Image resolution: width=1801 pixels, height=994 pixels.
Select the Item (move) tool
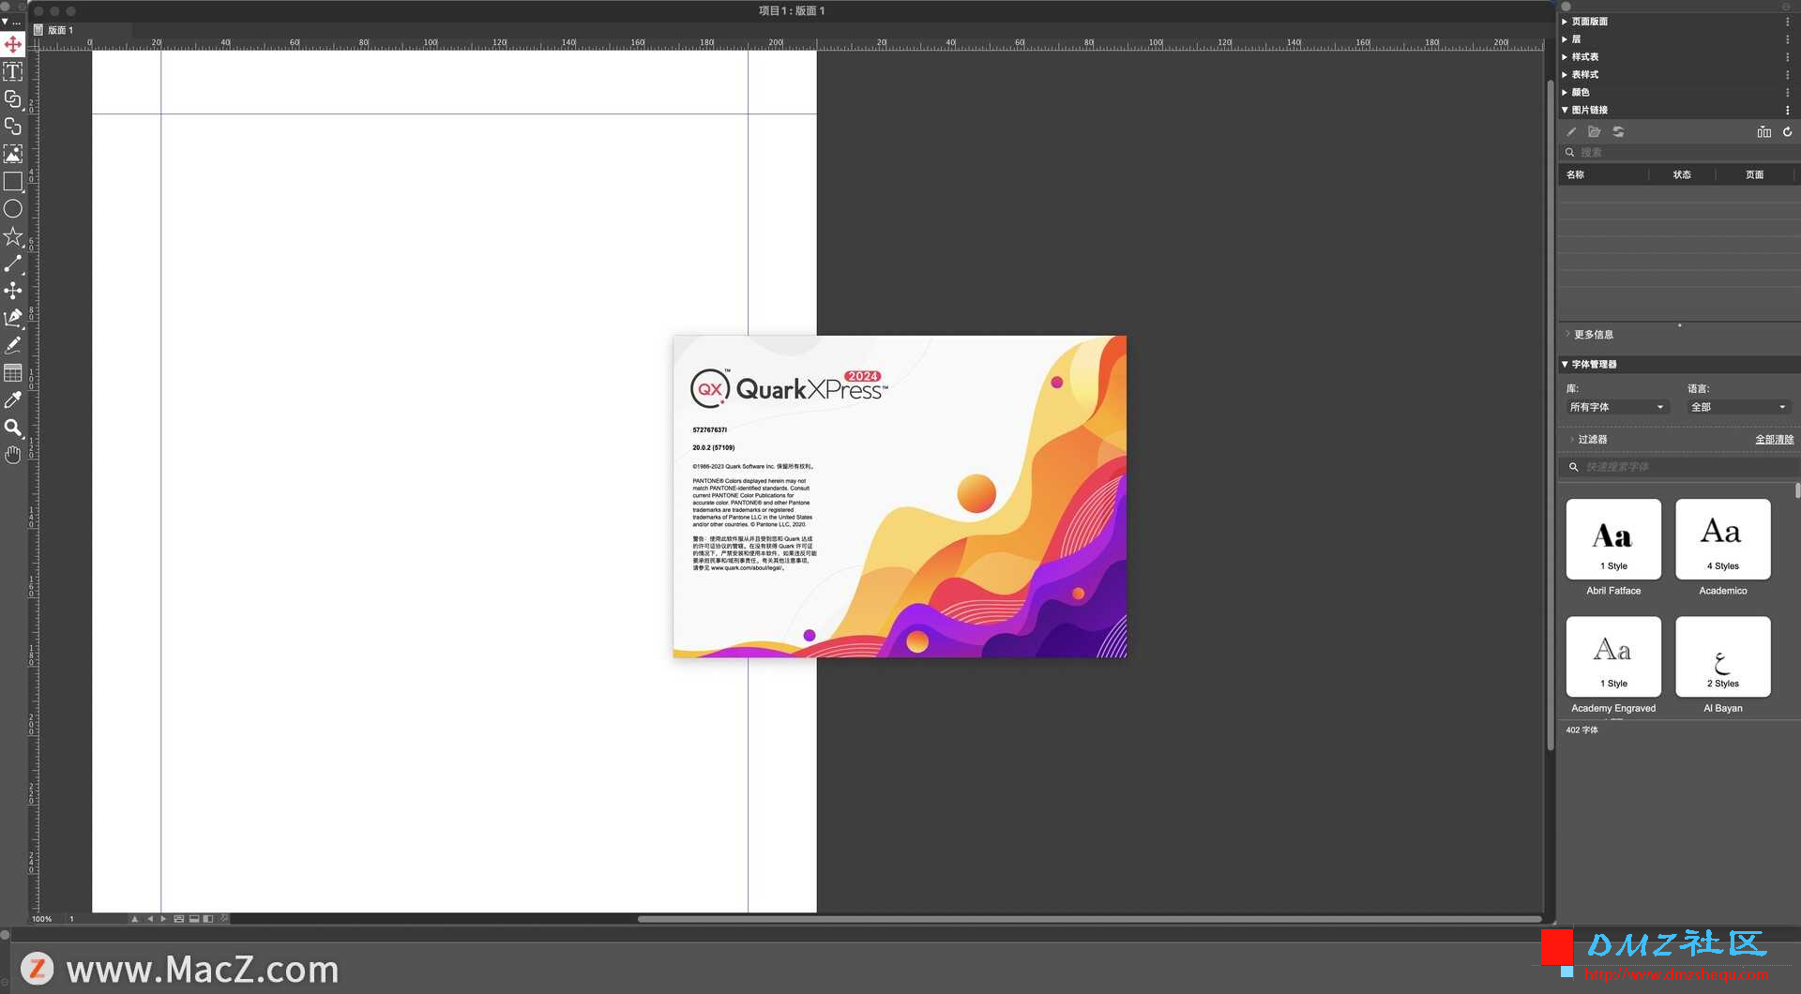click(13, 44)
